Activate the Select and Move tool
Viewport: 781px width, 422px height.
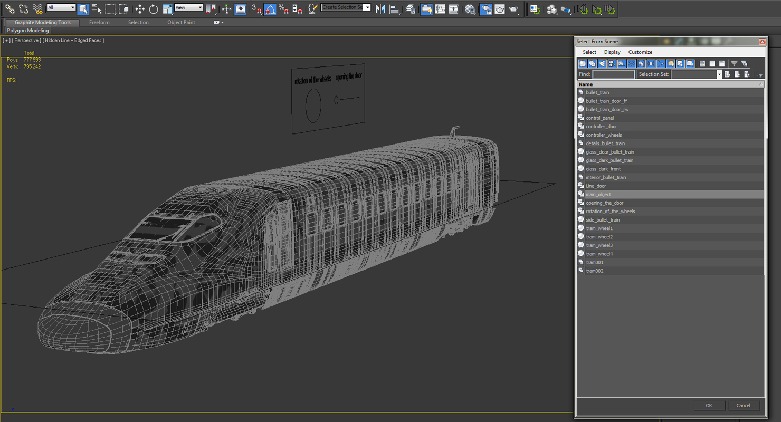(x=140, y=9)
